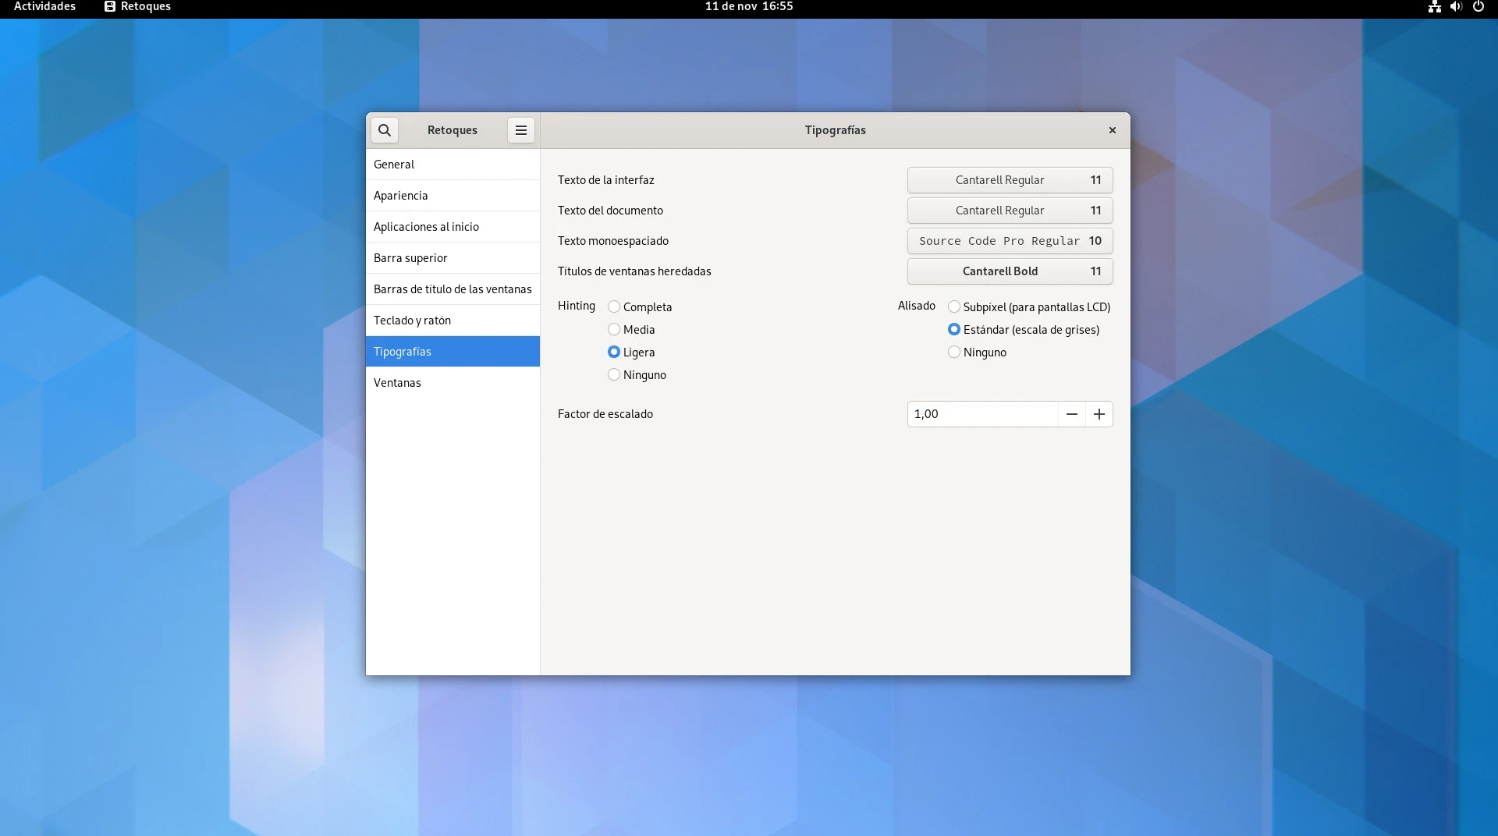Open the clock and calendar in the top bar
1498x836 pixels.
point(748,7)
